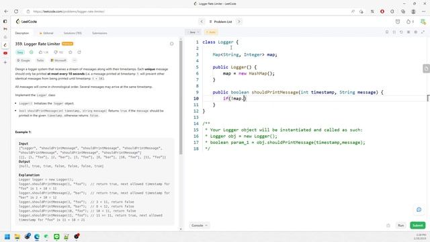
Task: Run the code
Action: click(400, 225)
